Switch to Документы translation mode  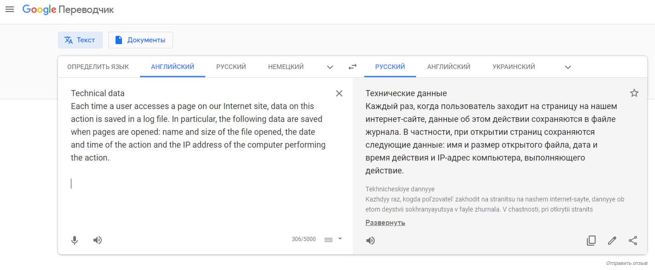140,40
